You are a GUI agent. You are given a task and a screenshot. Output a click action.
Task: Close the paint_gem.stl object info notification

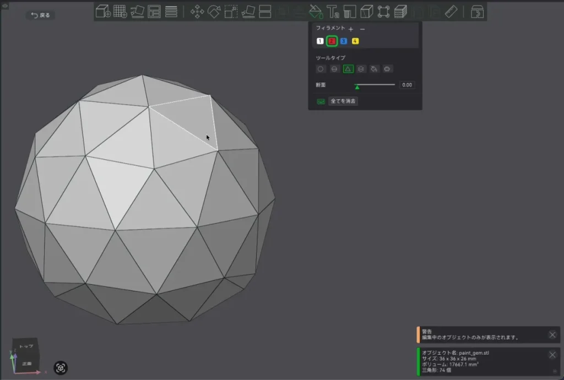click(552, 355)
